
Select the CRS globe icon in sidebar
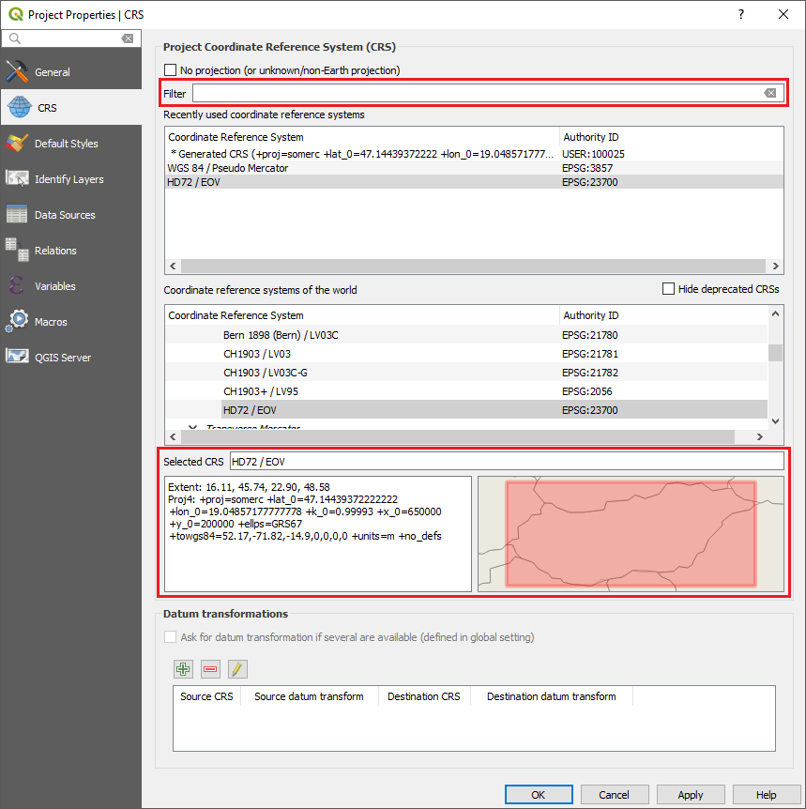pos(20,107)
